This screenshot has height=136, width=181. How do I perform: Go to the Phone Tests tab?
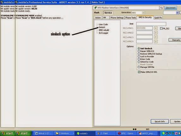click(130, 18)
